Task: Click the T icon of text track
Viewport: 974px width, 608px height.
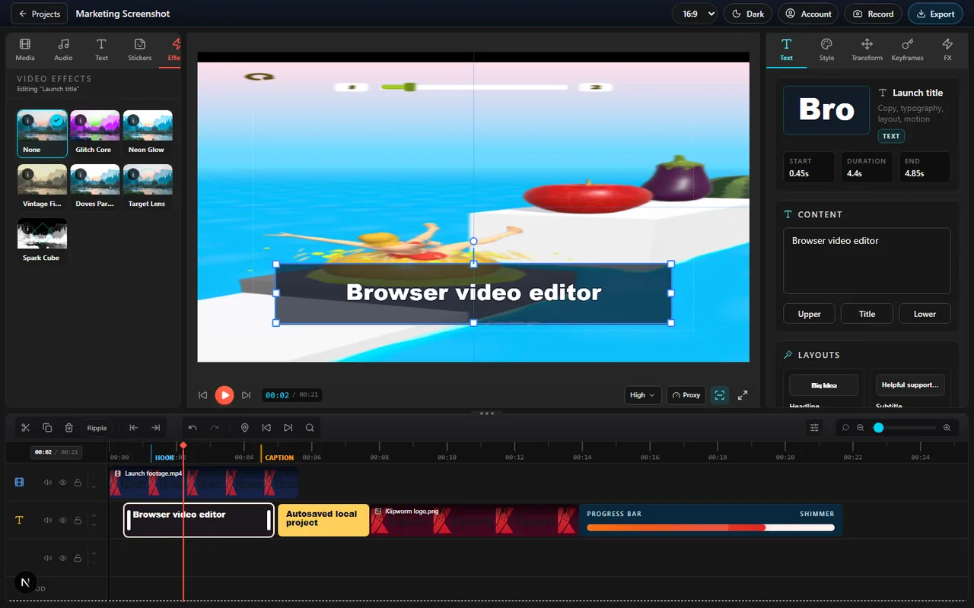Action: (x=19, y=521)
